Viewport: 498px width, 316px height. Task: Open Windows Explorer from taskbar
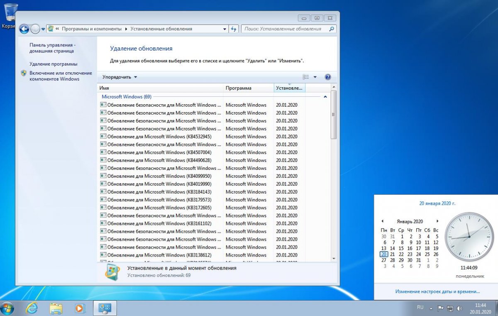(x=56, y=308)
